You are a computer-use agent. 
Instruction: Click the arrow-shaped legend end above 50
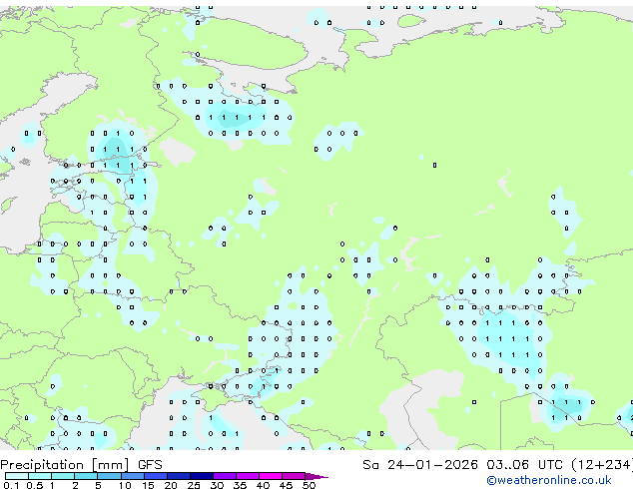(316, 476)
